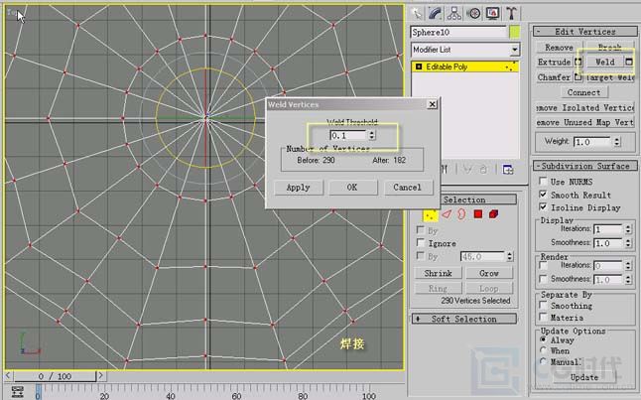Check Separate By Smoothing groups
Image resolution: width=641 pixels, height=400 pixels.
(x=544, y=305)
